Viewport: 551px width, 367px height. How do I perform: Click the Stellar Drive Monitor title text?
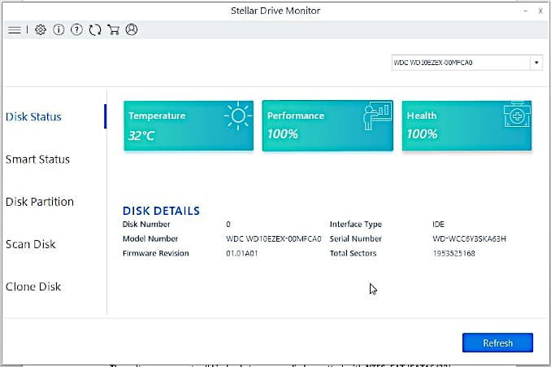point(275,11)
